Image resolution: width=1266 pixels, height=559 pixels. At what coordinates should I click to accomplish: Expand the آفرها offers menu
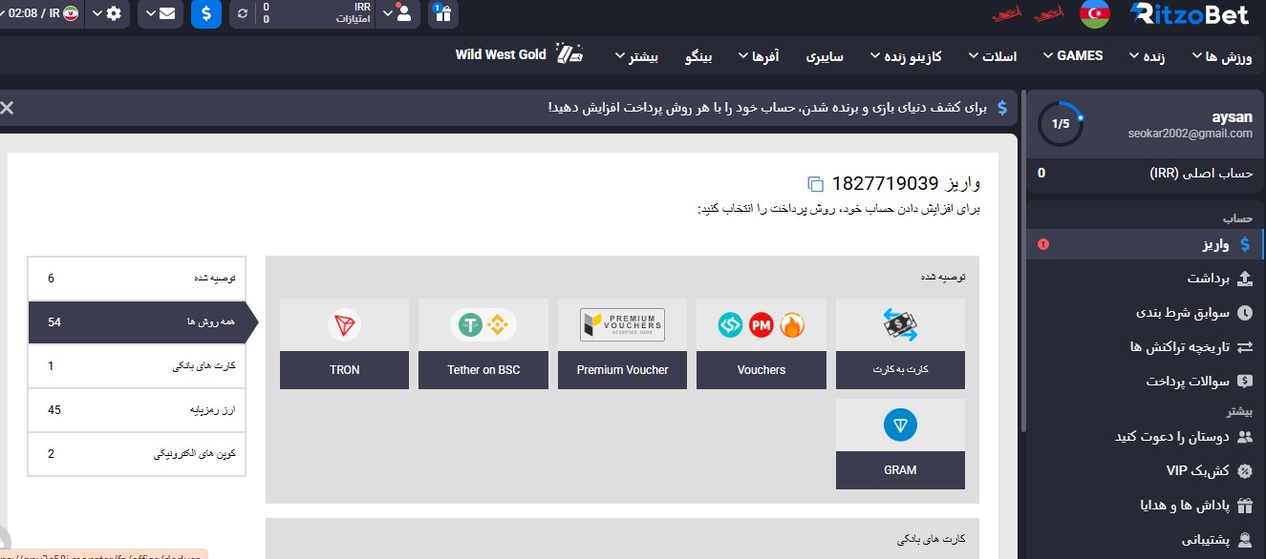pos(758,56)
